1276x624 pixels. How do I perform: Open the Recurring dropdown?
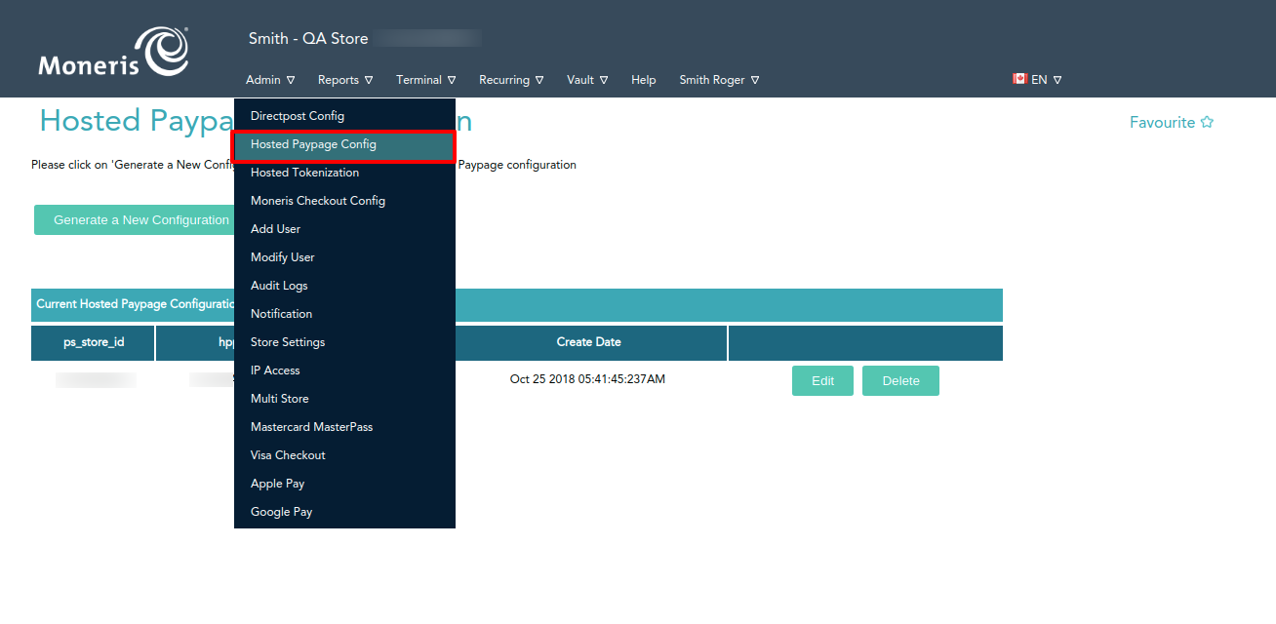(x=510, y=80)
